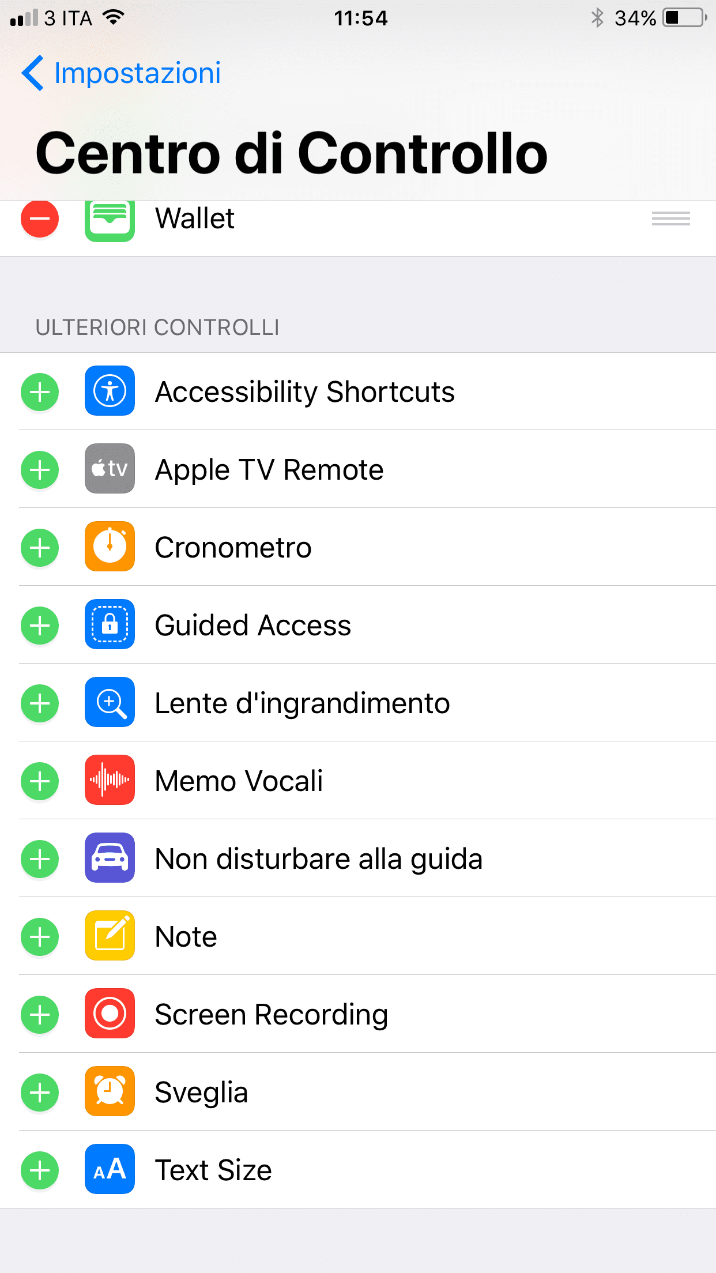716x1273 pixels.
Task: Tap the battery indicator in status bar
Action: (x=684, y=18)
